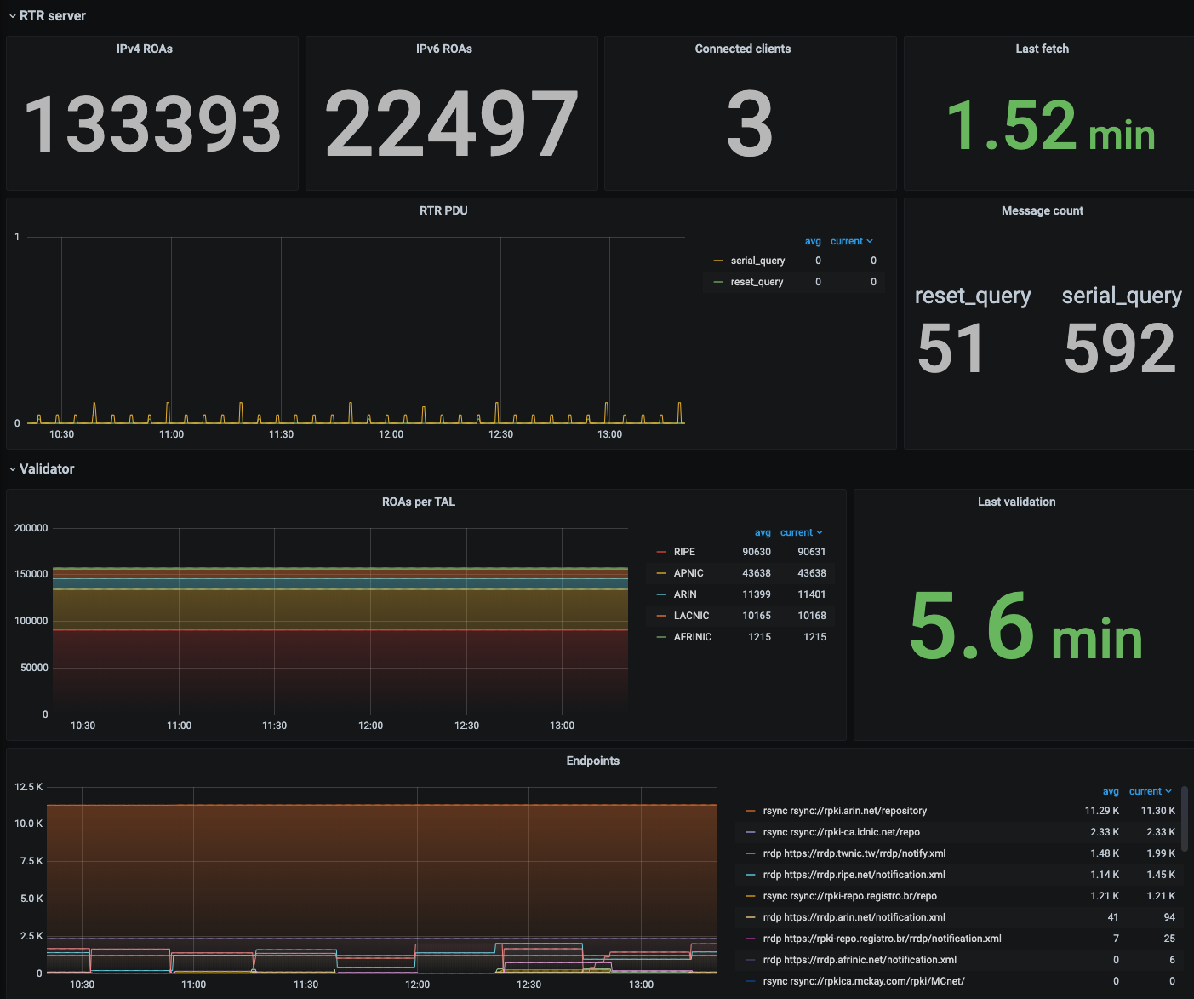This screenshot has width=1194, height=999.
Task: Click the LACNIC legend color line icon
Action: [661, 617]
